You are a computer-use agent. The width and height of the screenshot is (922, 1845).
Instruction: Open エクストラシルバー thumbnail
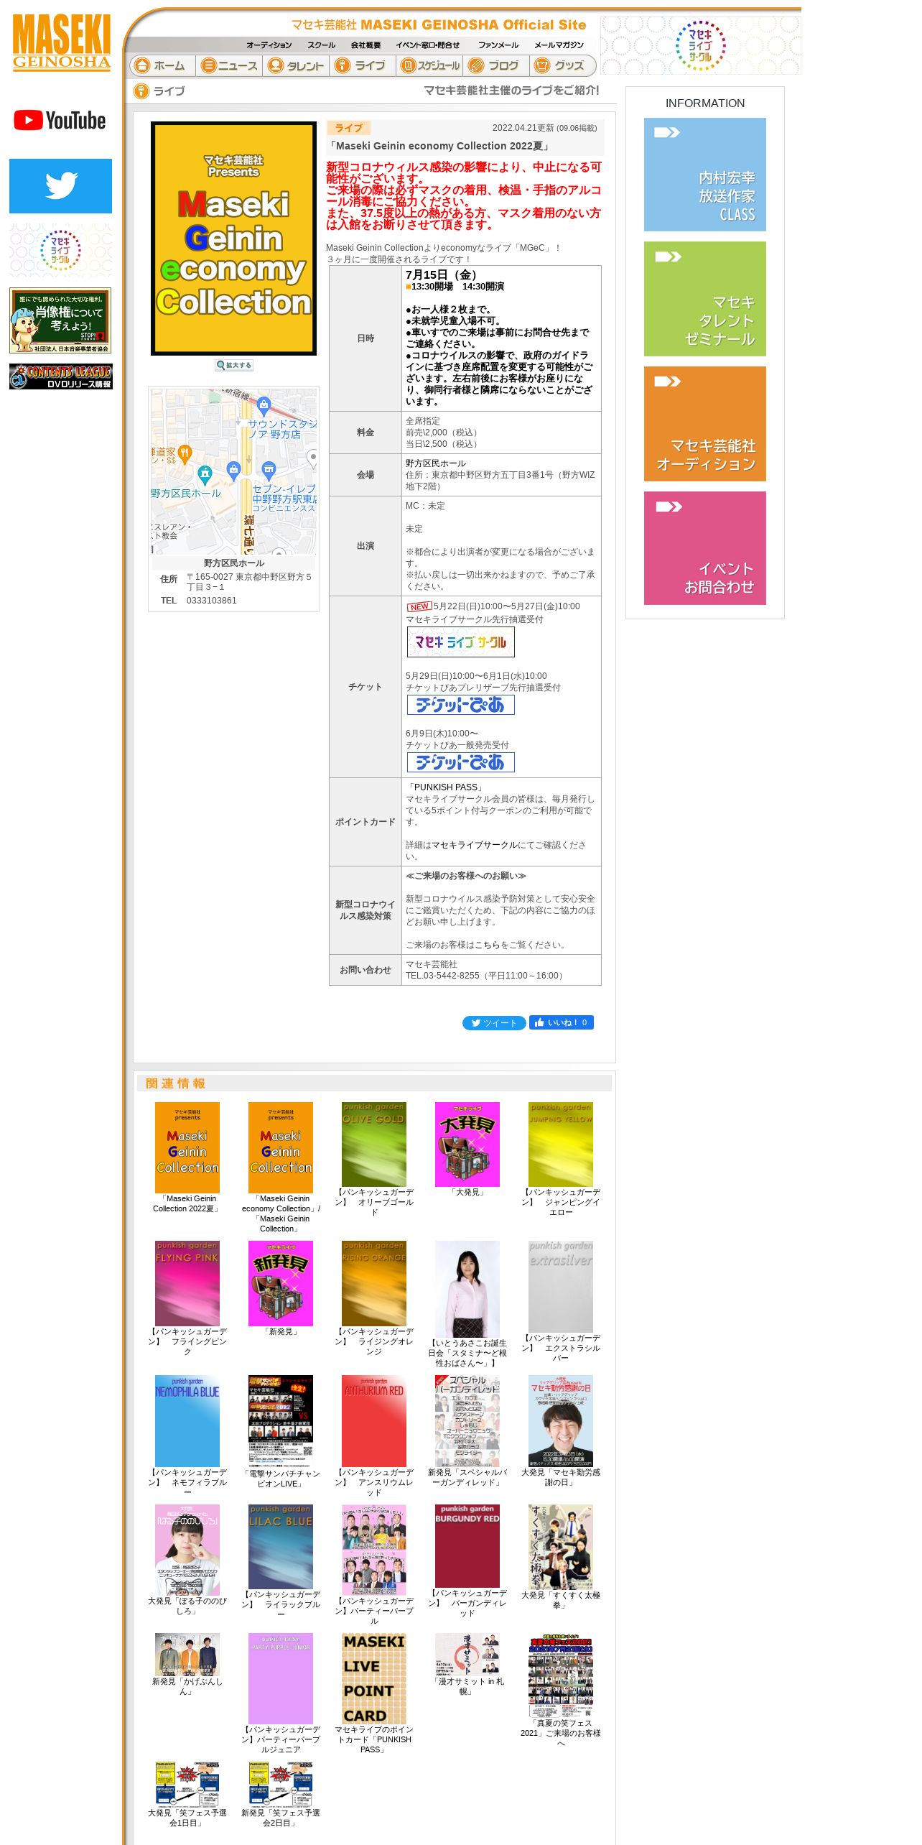click(561, 1286)
